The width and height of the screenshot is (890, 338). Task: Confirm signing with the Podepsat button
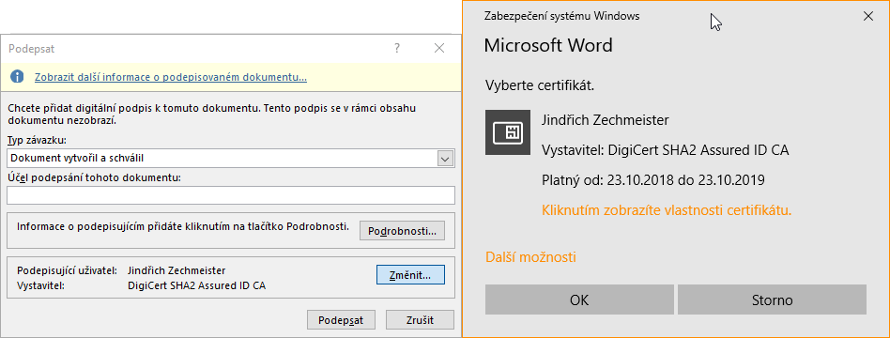341,319
